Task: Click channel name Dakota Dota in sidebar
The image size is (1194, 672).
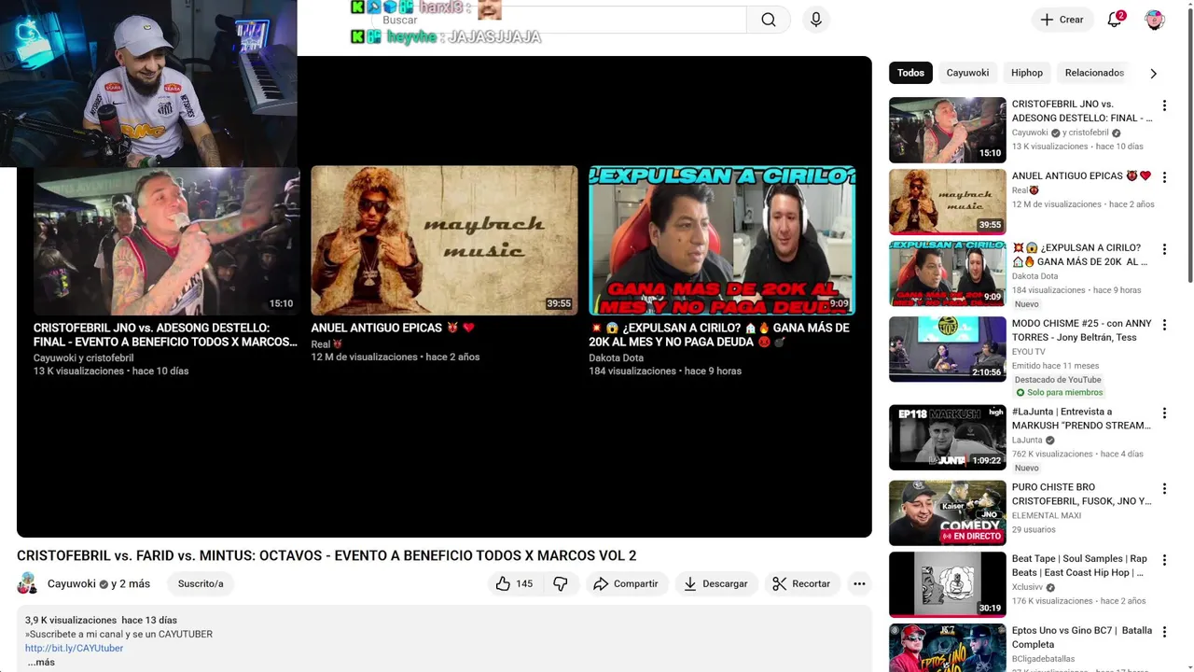Action: (1034, 276)
